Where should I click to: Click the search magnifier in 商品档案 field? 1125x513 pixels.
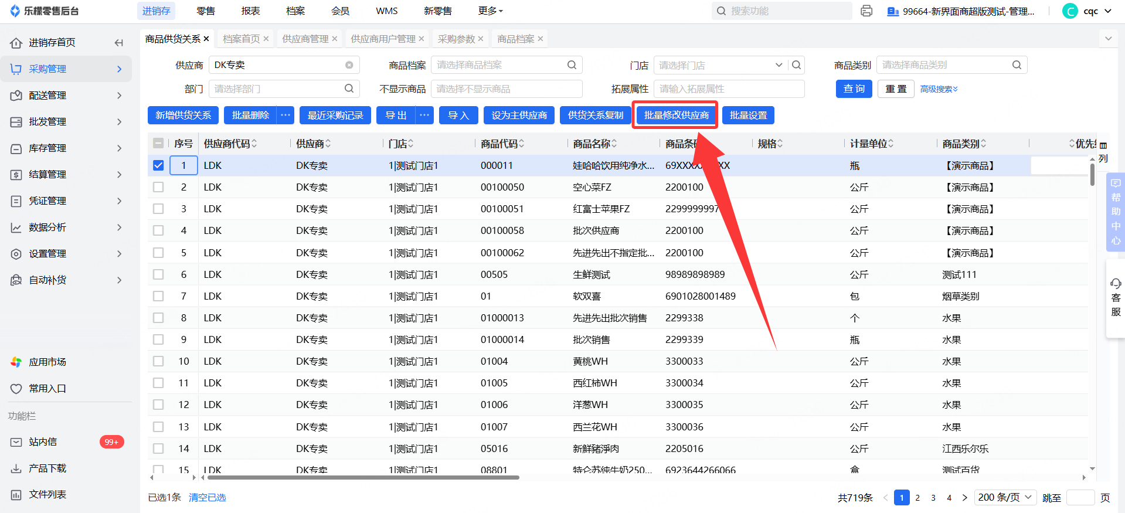coord(572,65)
